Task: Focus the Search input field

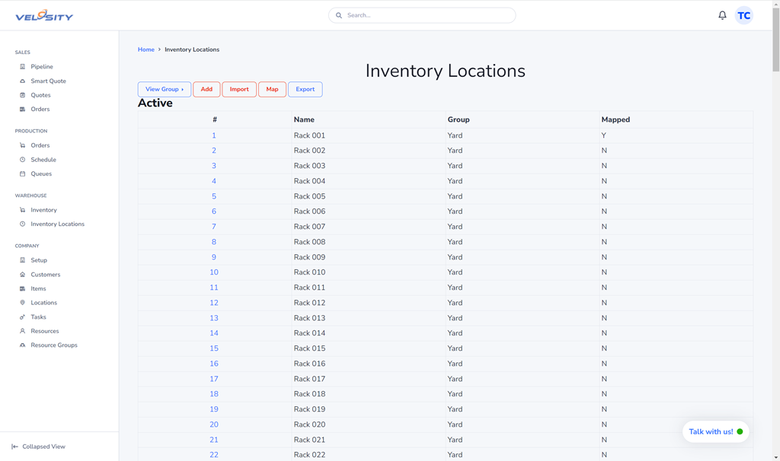Action: pos(427,15)
